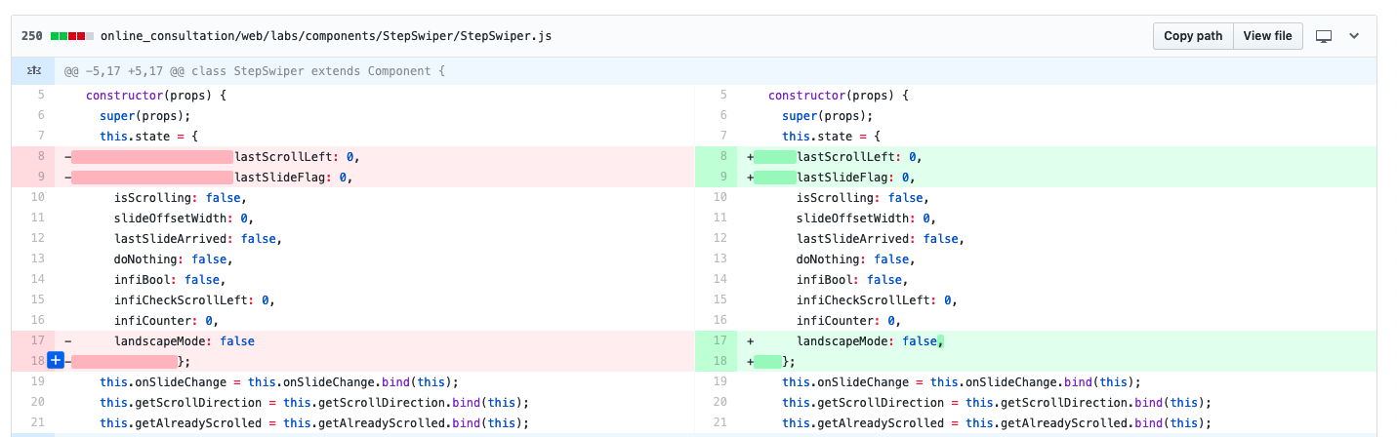Select removed line lastSlideFlag: 0
Image resolution: width=1397 pixels, height=437 pixels.
coord(375,178)
